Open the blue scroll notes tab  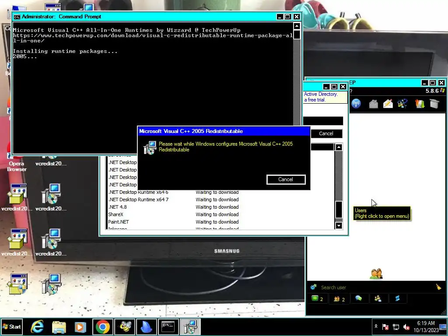click(x=397, y=298)
